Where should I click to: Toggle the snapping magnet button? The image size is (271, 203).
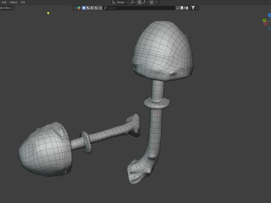tap(139, 2)
